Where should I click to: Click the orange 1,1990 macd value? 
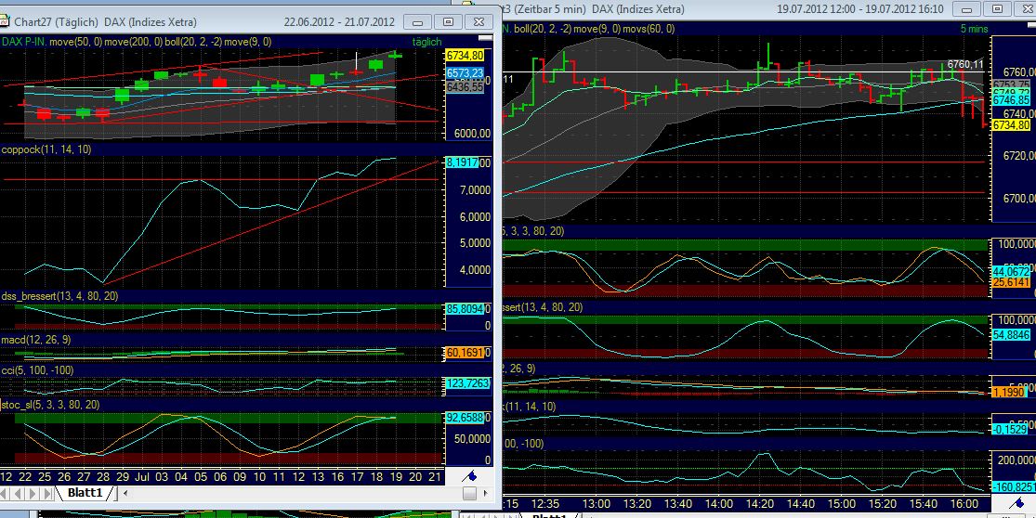1011,393
